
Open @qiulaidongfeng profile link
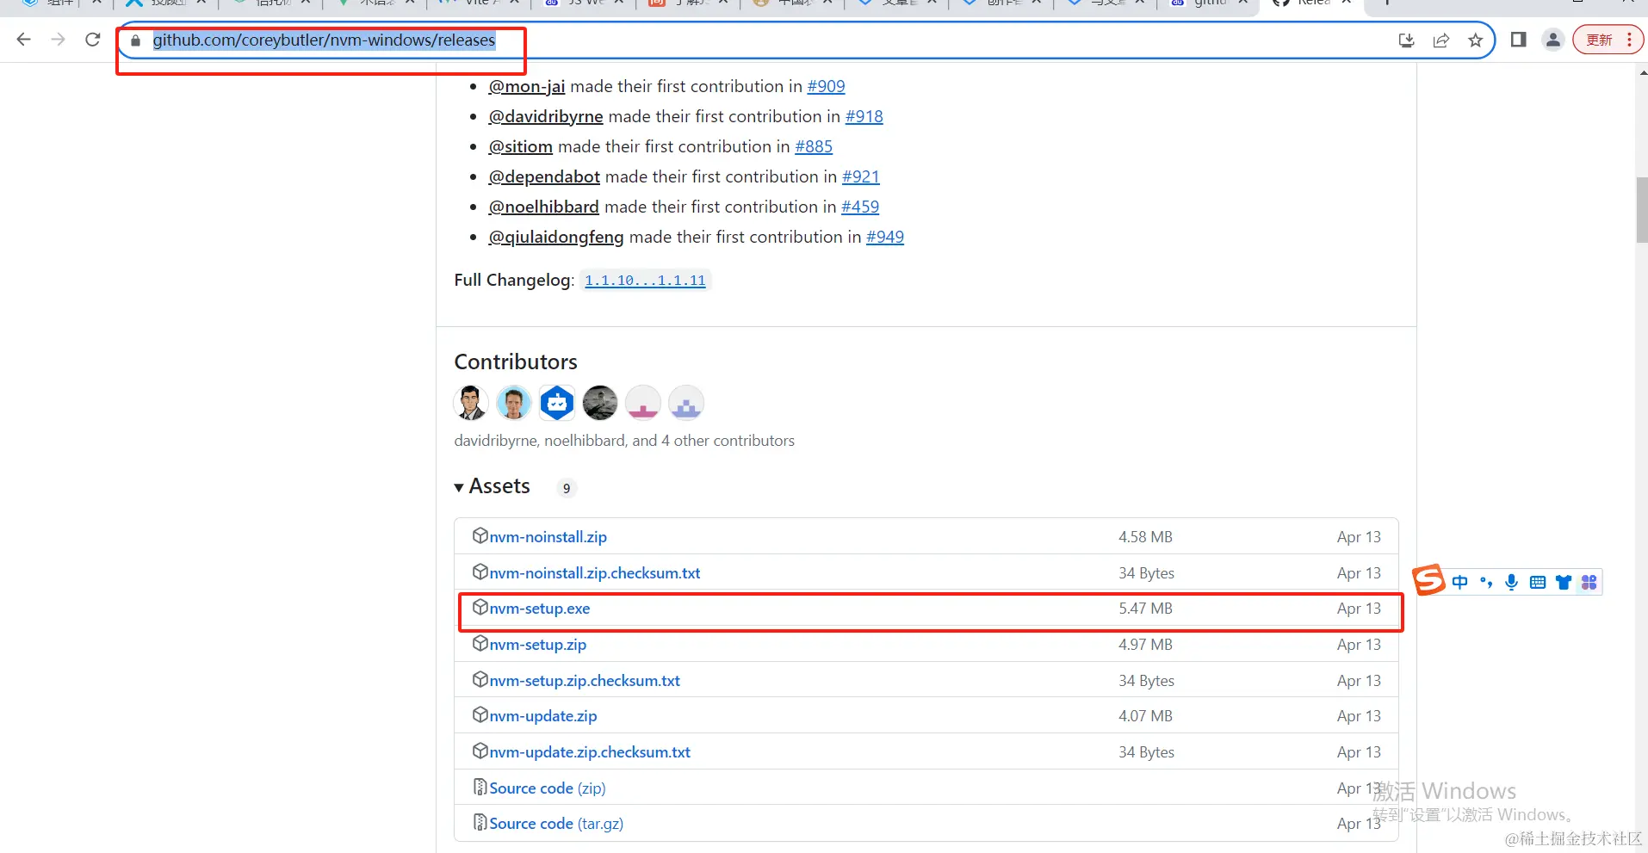point(556,237)
